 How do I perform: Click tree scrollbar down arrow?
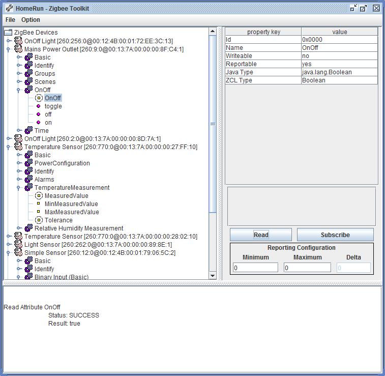pos(213,276)
